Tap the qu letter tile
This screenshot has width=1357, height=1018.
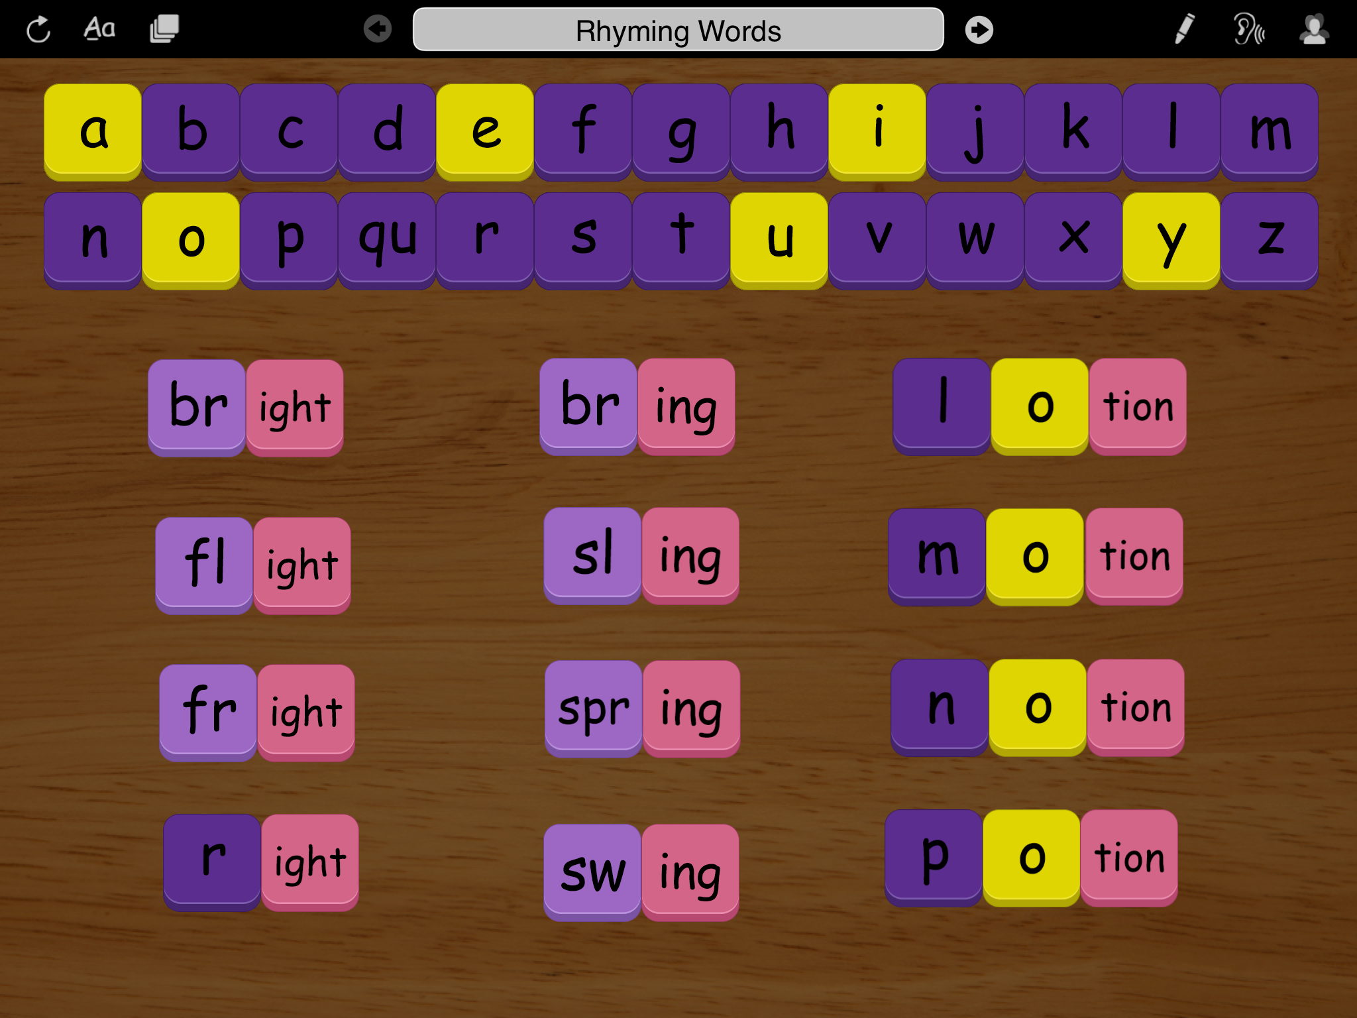point(387,239)
